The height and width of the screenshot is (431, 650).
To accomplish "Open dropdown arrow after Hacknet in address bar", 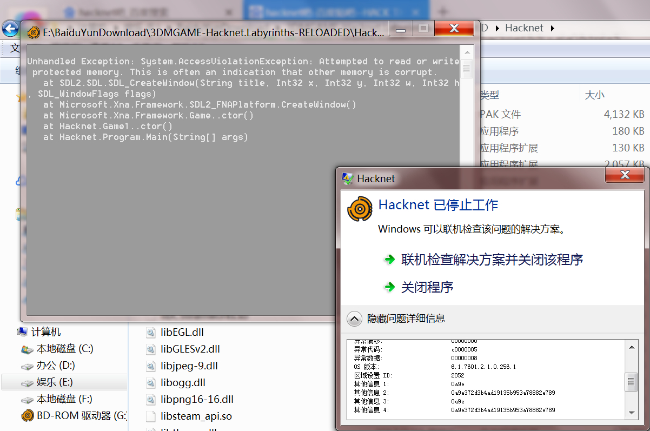I will pos(553,28).
